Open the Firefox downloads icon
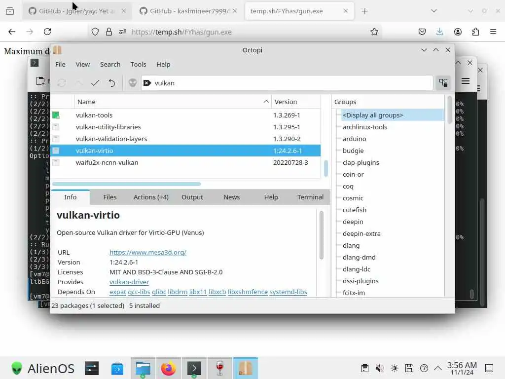Viewport: 505px width, 379px height. click(x=439, y=32)
